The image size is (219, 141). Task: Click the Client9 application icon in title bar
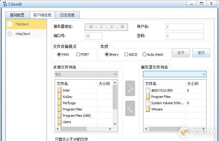[5, 4]
